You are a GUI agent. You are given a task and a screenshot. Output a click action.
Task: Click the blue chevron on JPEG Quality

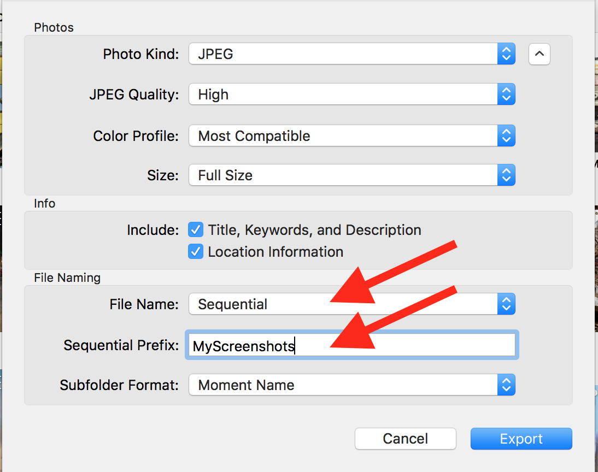pyautogui.click(x=506, y=94)
